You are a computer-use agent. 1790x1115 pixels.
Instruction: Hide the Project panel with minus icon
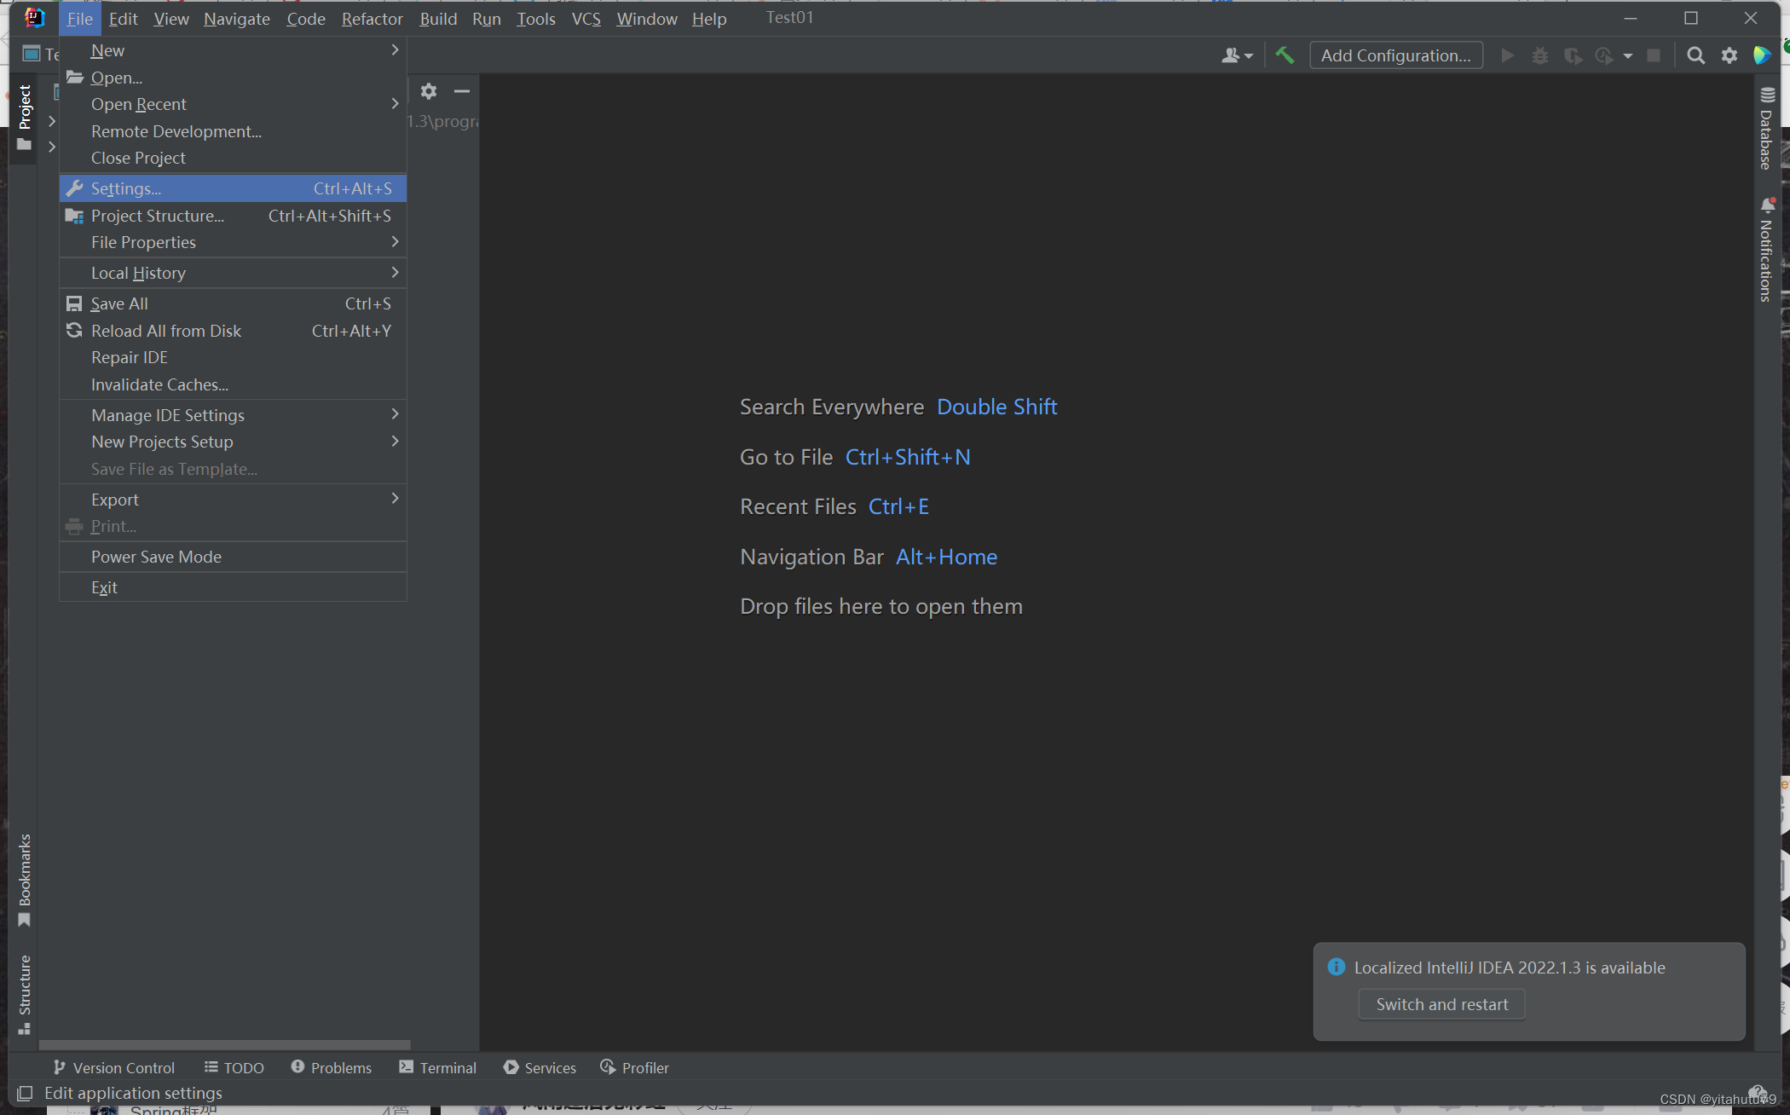point(462,91)
